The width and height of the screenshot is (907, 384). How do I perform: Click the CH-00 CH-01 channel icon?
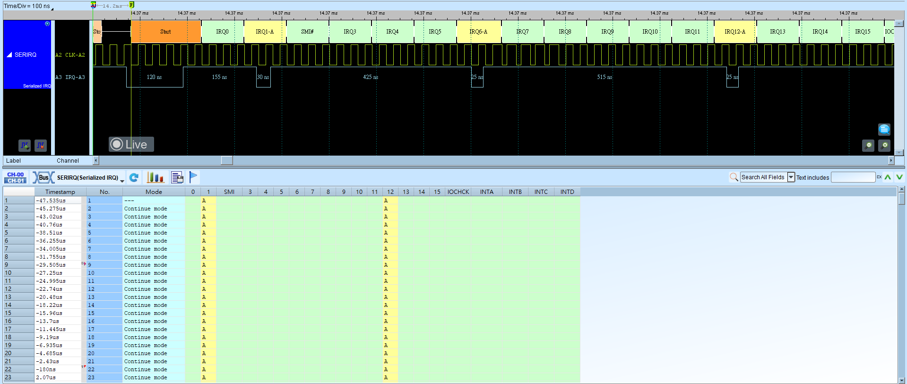tap(16, 177)
